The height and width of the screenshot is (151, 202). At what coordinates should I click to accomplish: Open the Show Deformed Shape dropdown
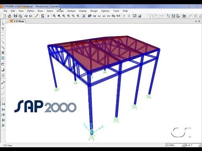[x=157, y=16]
